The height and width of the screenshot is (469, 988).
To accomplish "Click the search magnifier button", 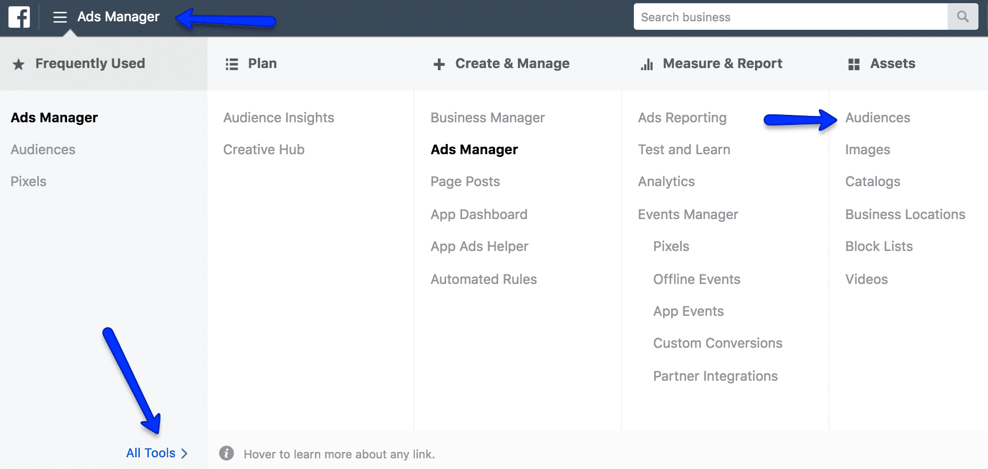I will click(962, 16).
